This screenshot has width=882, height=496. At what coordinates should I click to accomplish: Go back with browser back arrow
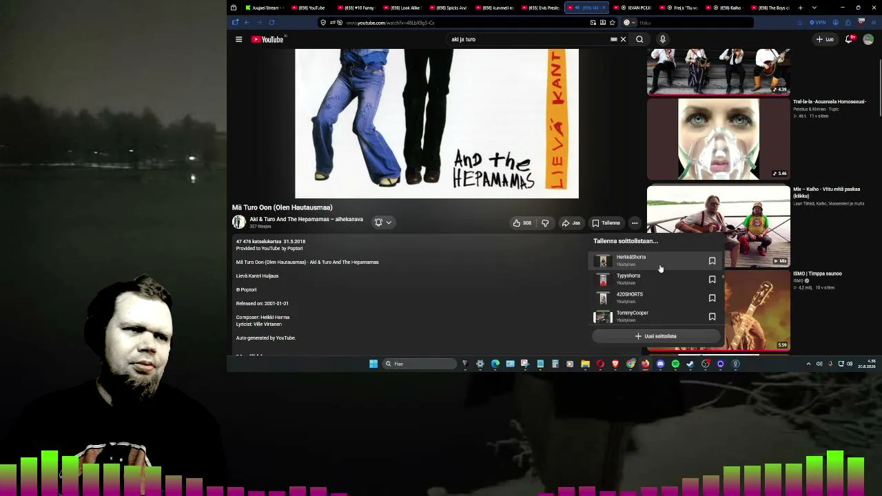247,23
